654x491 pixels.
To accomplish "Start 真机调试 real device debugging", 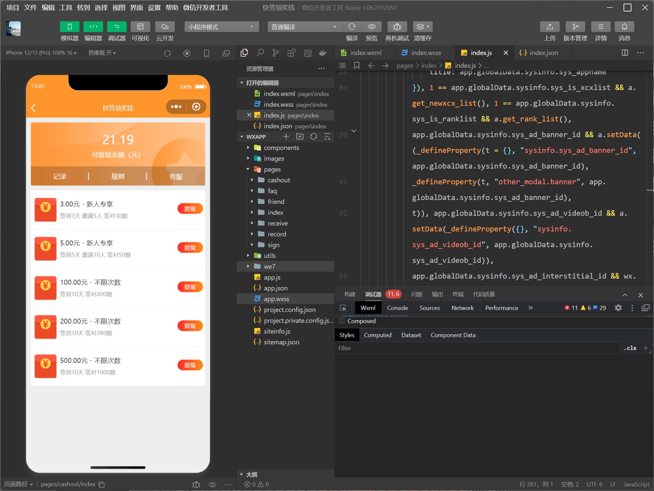I will point(397,27).
